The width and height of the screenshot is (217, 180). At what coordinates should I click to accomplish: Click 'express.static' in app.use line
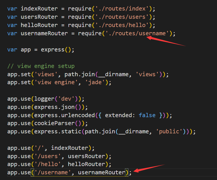(58, 131)
